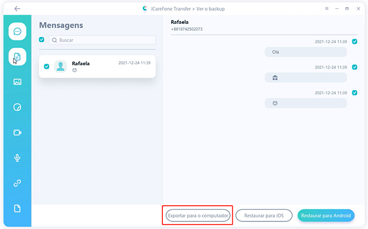Click Rafaela's avatar in the list

(61, 66)
